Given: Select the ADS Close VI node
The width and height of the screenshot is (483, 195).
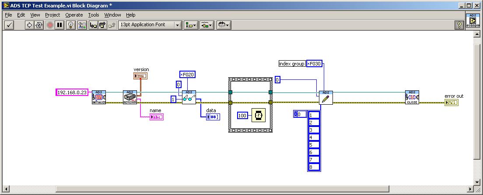Looking at the screenshot, I should [412, 97].
